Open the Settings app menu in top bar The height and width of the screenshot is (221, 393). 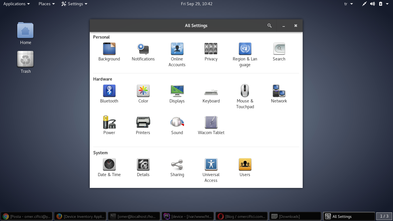coord(75,4)
